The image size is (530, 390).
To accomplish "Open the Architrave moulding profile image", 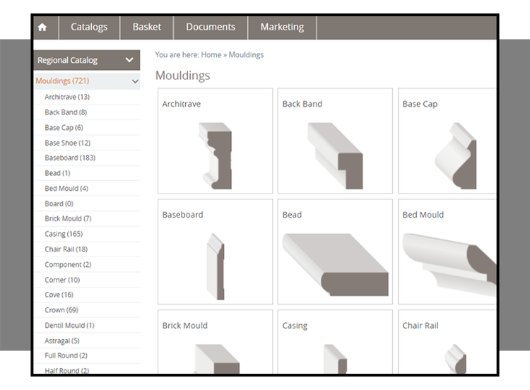I will 215,155.
